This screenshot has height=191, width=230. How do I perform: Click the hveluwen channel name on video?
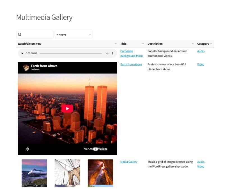pyautogui.click(x=35, y=69)
